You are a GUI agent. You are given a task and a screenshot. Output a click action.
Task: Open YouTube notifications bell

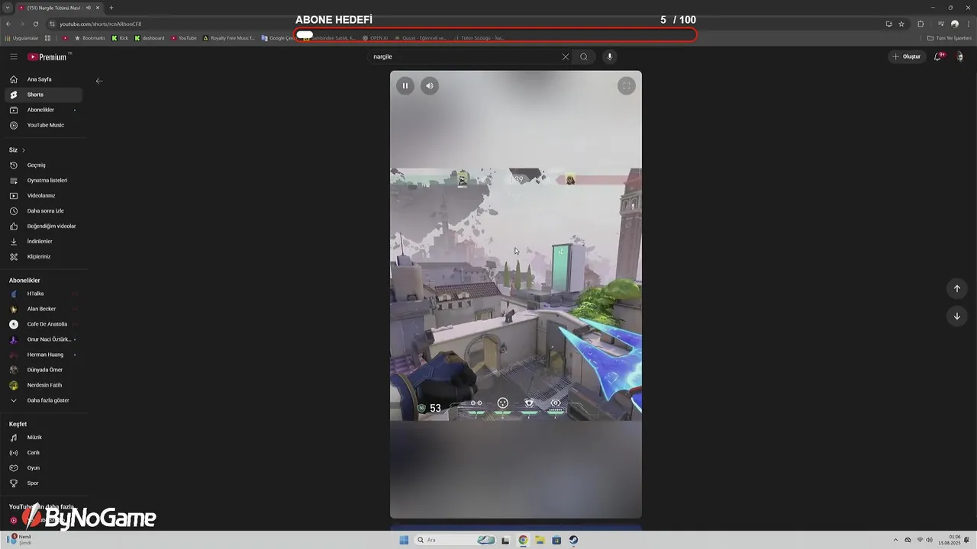pyautogui.click(x=939, y=56)
